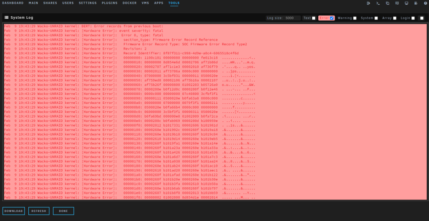Select the Tools tab
Screen dimensions: 429x221
(174, 3)
